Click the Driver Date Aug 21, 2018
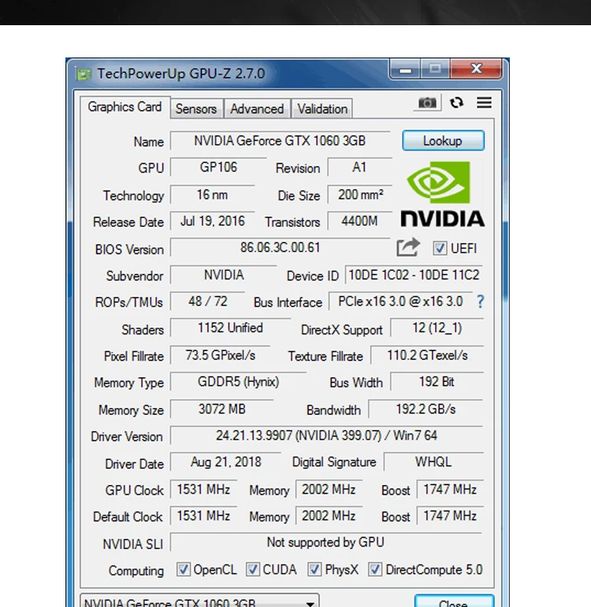591x607 pixels. click(x=226, y=462)
